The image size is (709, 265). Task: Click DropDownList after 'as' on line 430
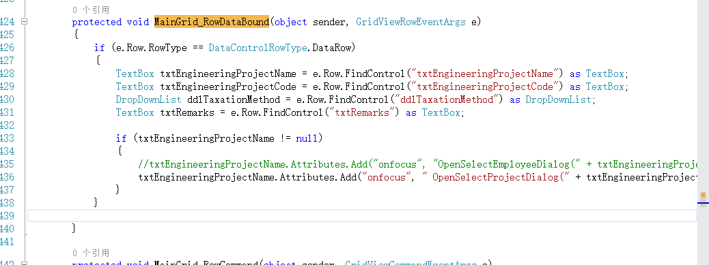(559, 99)
